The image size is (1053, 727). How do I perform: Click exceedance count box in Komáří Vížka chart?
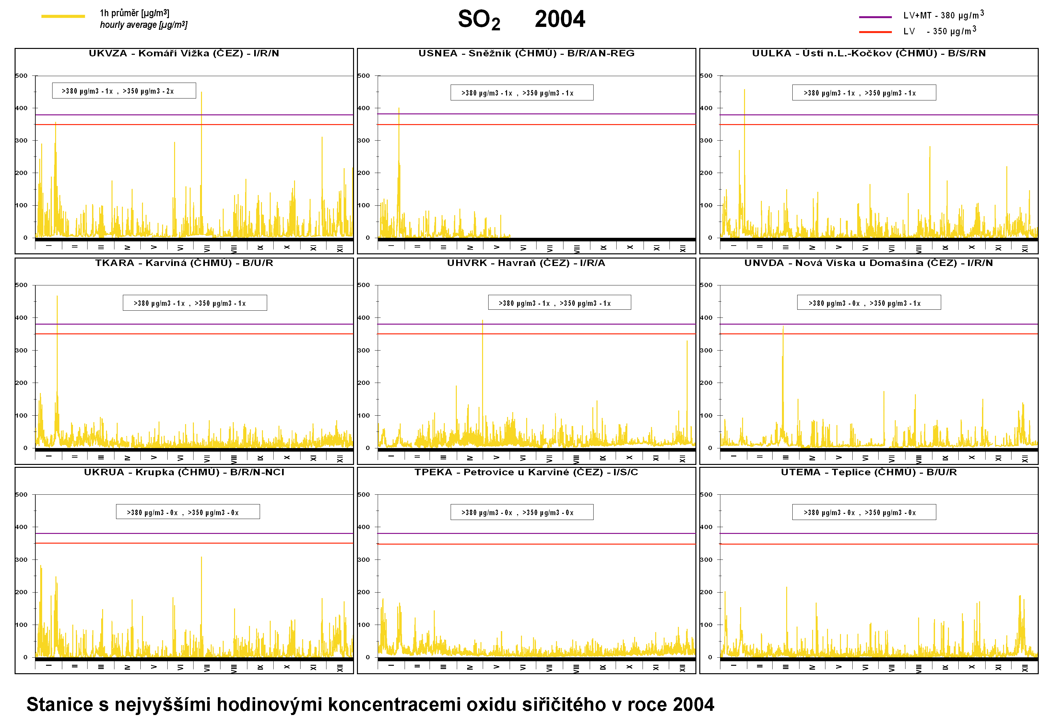[124, 91]
